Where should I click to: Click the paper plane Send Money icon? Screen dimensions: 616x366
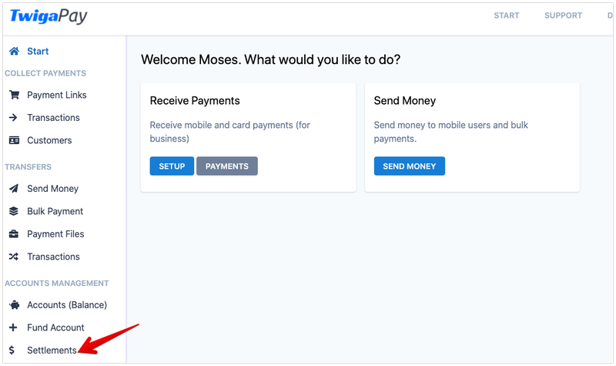[14, 189]
